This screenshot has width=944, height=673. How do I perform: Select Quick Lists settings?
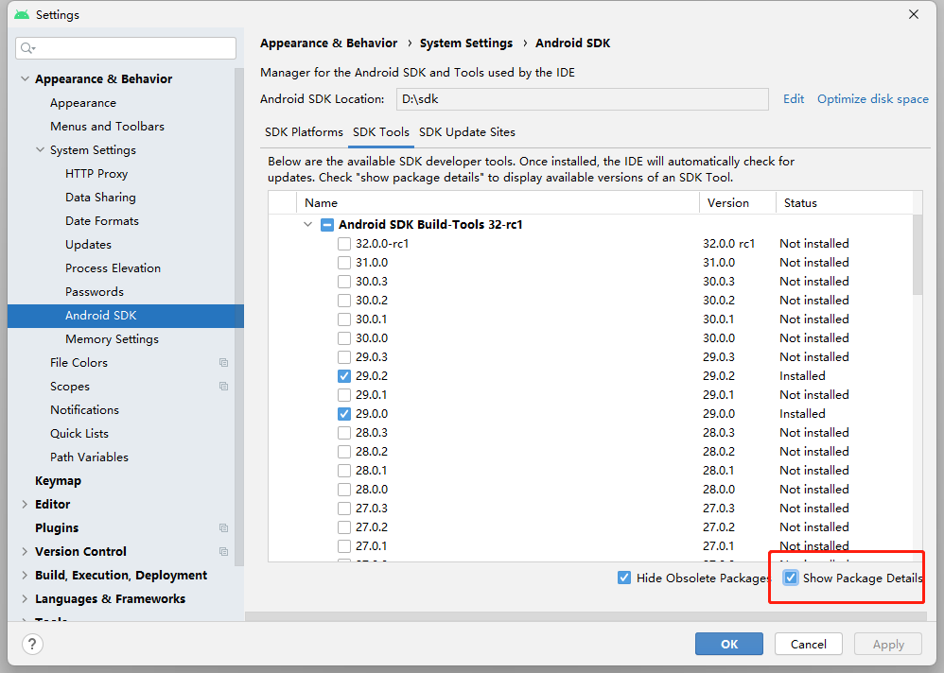point(79,434)
